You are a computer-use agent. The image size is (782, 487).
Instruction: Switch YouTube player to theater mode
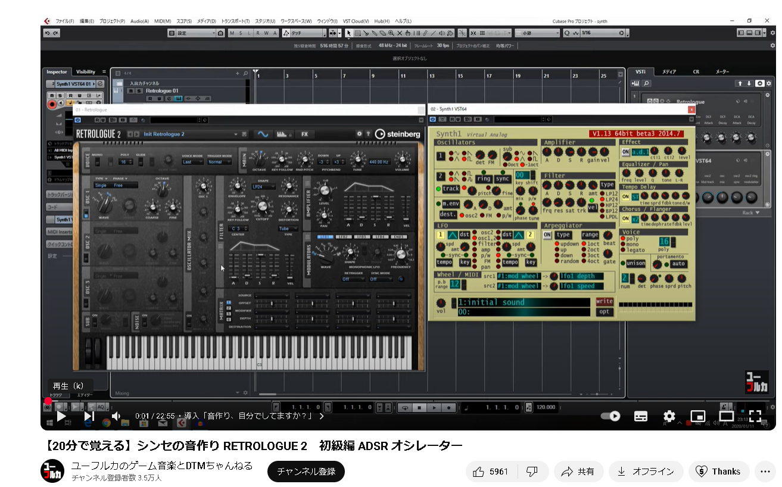click(x=727, y=416)
